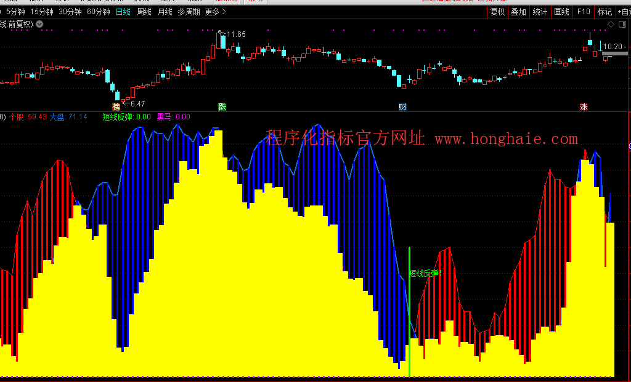Click the 标记 mark button
The height and width of the screenshot is (382, 631).
[x=605, y=12]
